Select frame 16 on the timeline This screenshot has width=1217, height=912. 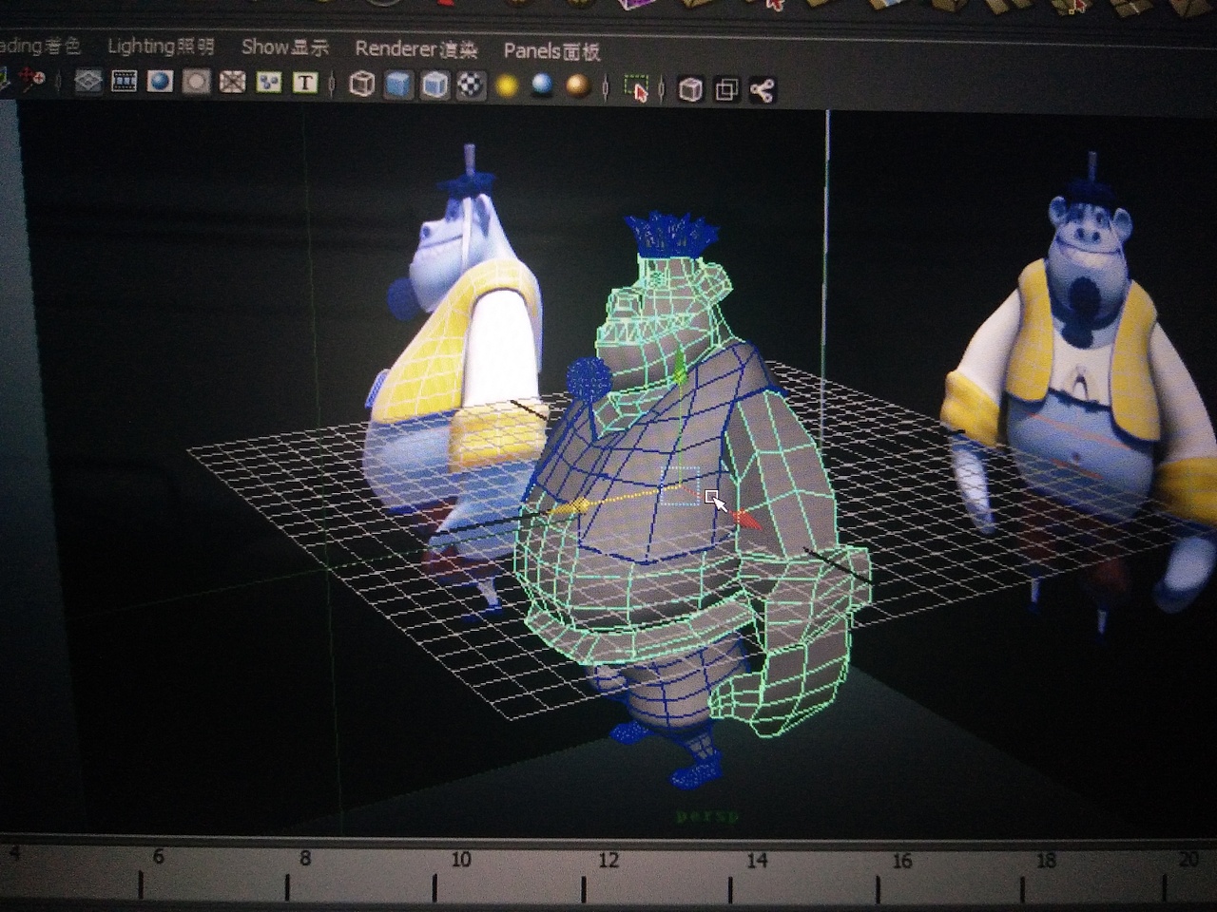[x=901, y=861]
